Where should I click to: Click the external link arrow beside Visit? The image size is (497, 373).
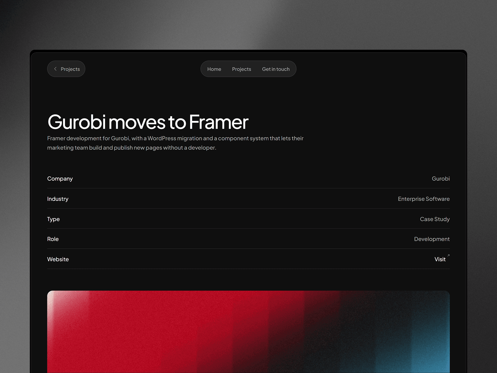[x=448, y=256]
